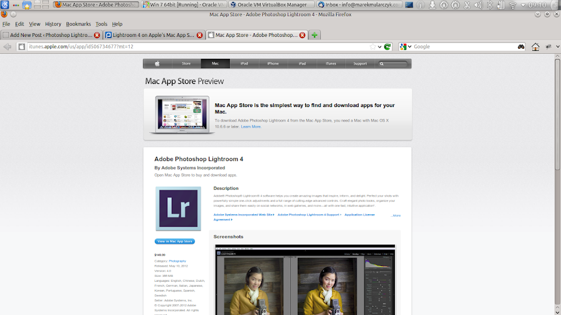The height and width of the screenshot is (315, 561).
Task: Click the virtual desktop pager
Action: tap(41, 4)
